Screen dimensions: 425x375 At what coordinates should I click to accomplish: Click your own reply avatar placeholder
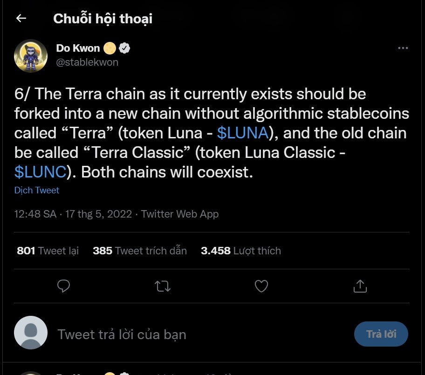[31, 334]
